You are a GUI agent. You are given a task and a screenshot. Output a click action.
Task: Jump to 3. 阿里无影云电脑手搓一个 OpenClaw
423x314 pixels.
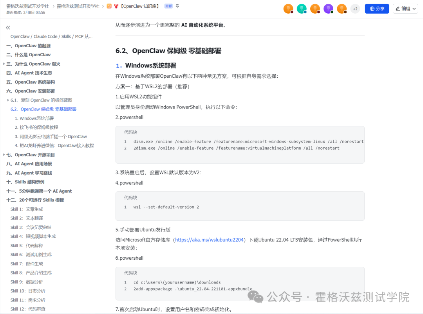click(x=51, y=136)
